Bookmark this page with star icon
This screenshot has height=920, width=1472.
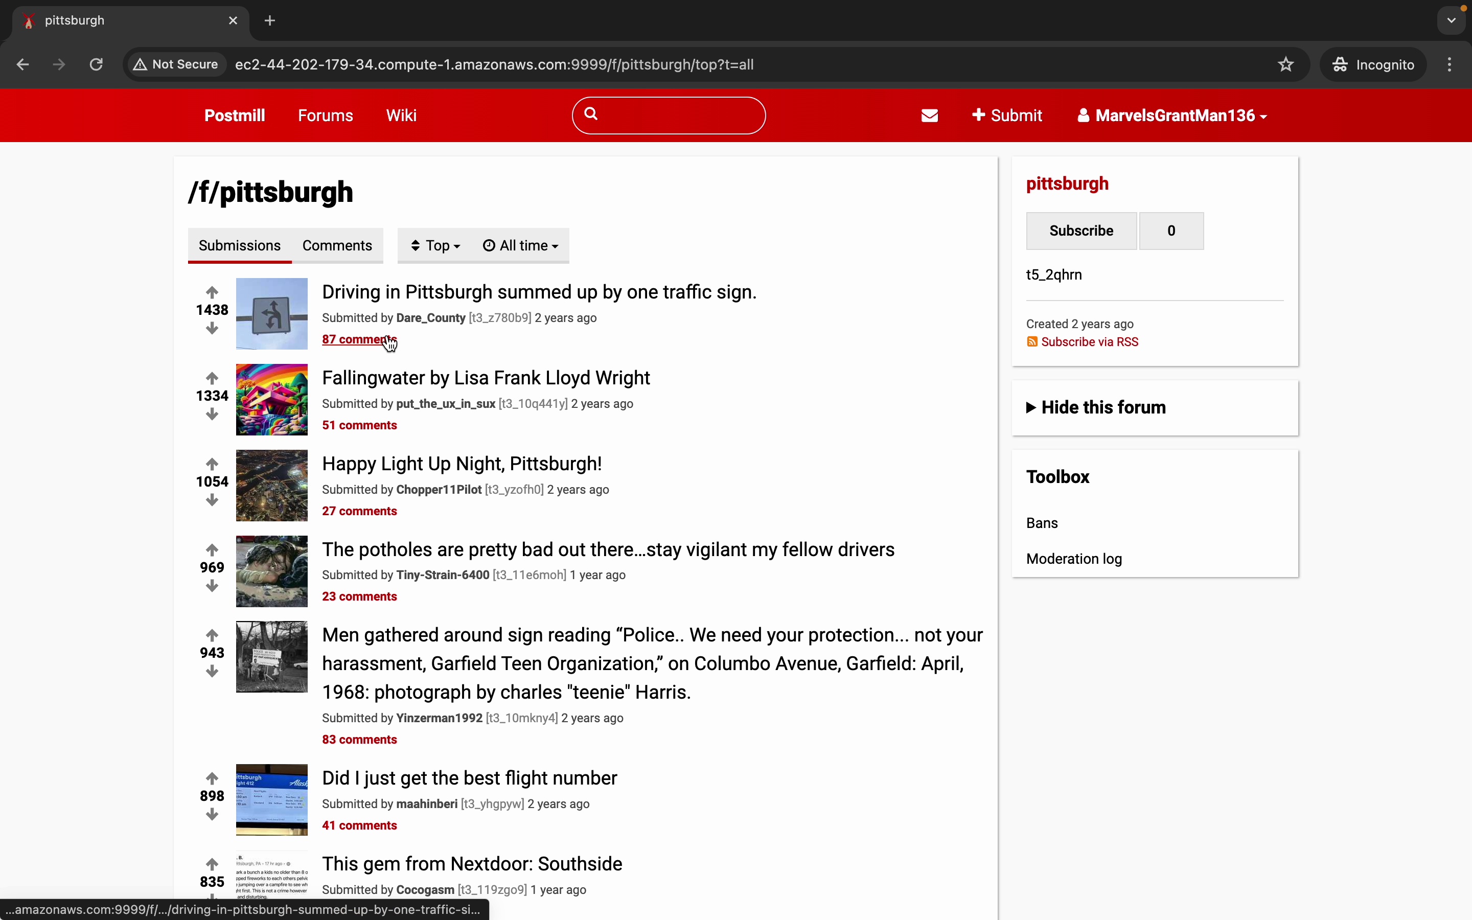click(x=1285, y=64)
